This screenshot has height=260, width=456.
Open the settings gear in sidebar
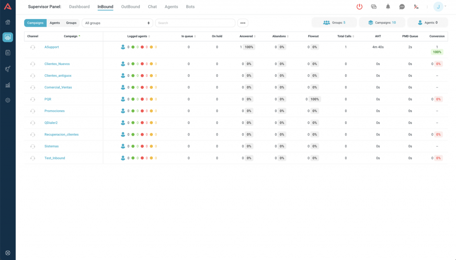[8, 100]
